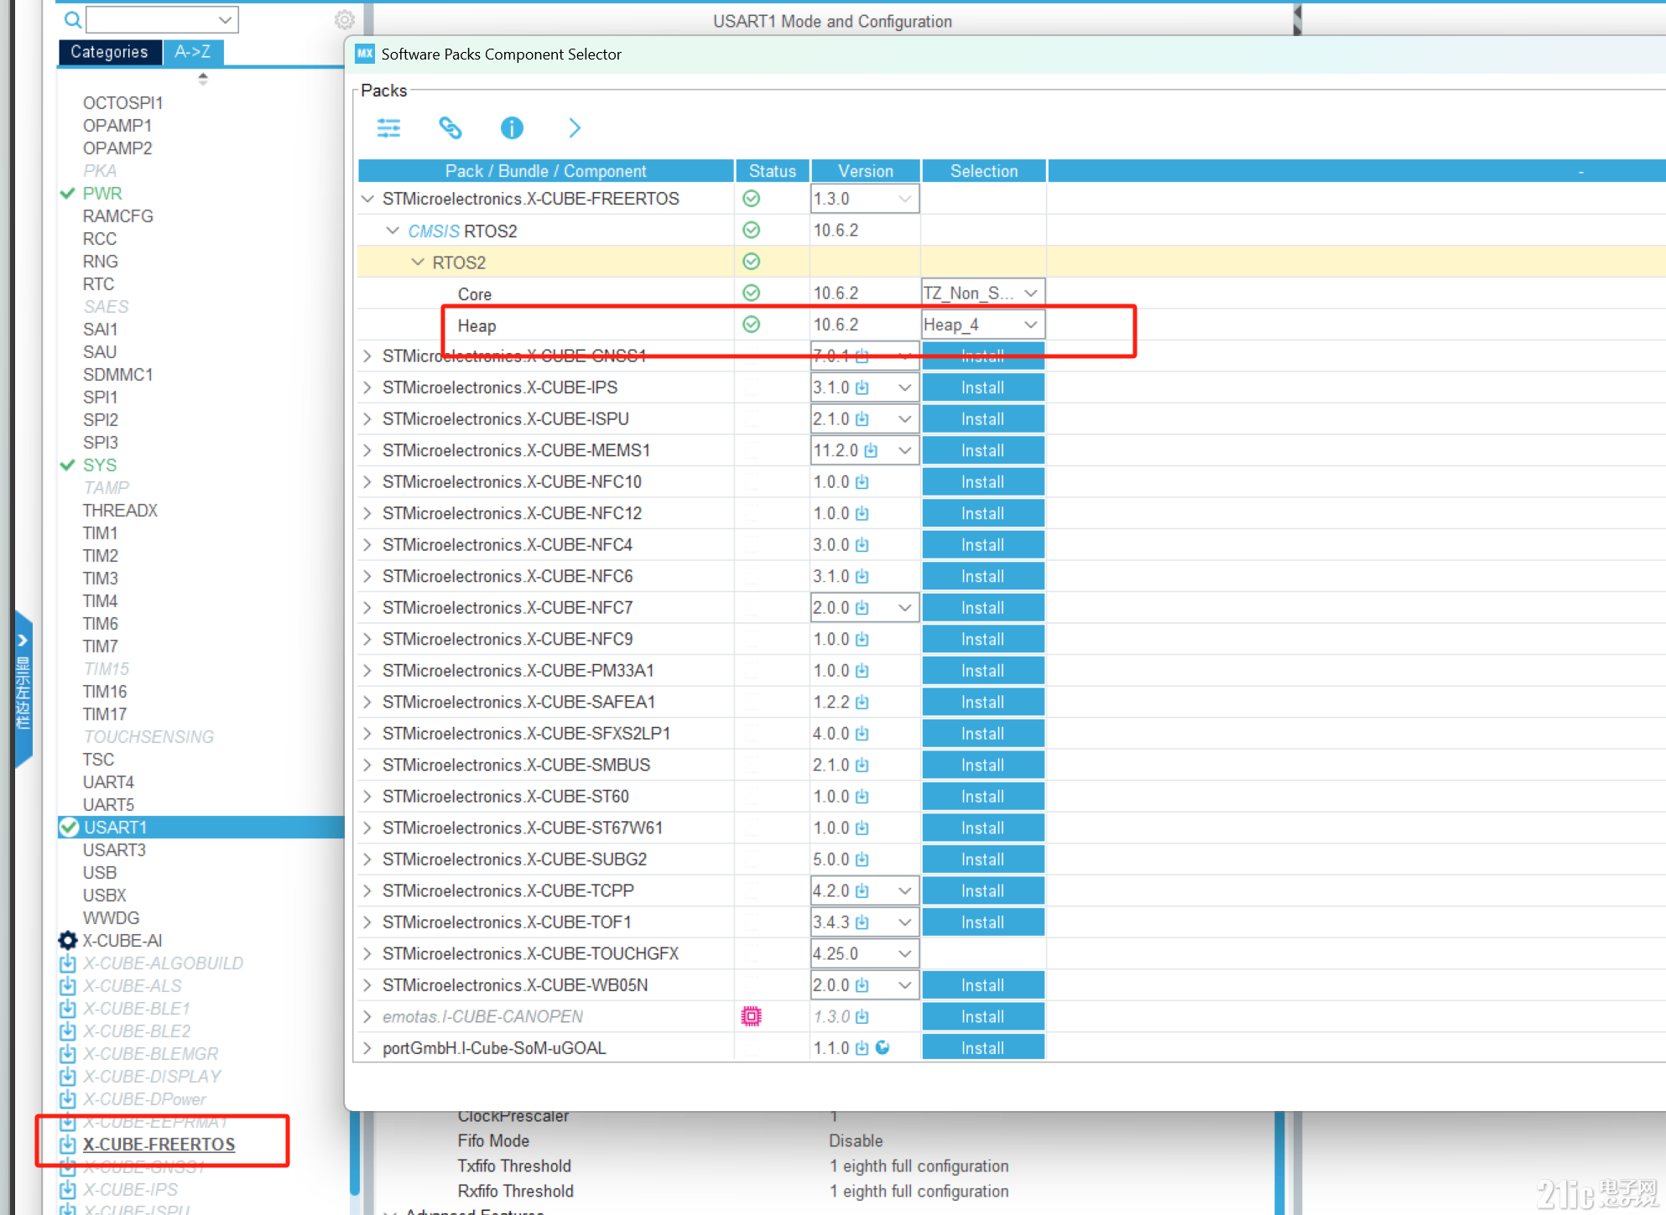Viewport: 1666px width, 1215px height.
Task: Select X-CUBE-AI in the sidebar list
Action: coord(122,941)
